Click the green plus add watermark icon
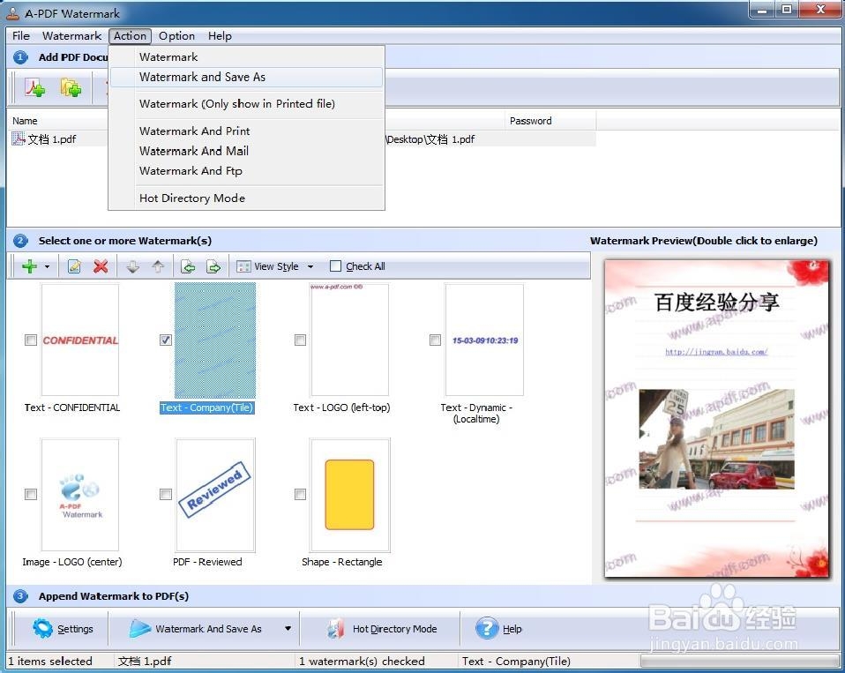Screen dimensions: 845x673 (x=30, y=266)
